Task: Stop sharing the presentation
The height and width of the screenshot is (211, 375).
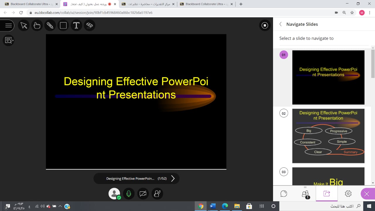Action: [x=265, y=25]
